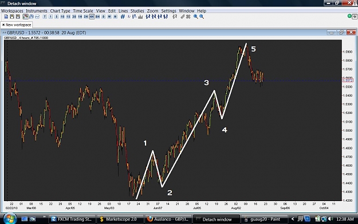Click the first floppy-disk save icon
Viewport: 358px width, 224px height.
(12, 17)
